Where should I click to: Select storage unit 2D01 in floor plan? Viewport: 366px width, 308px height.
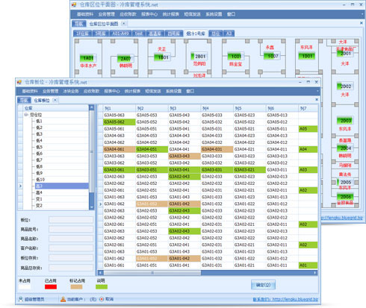point(345,54)
